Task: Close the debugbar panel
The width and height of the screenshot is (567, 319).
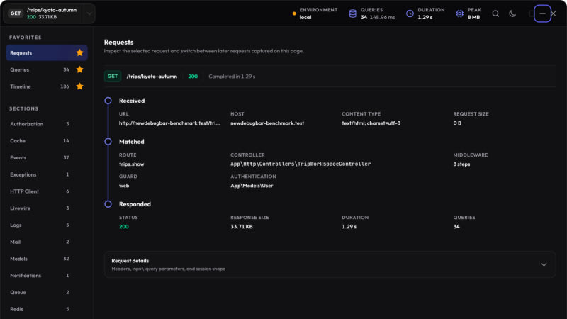Action: tap(554, 13)
